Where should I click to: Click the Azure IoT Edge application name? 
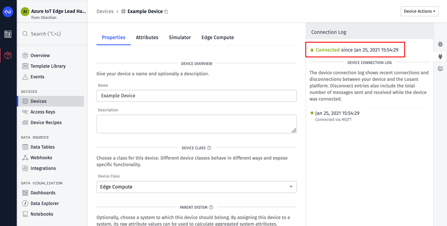pos(58,11)
